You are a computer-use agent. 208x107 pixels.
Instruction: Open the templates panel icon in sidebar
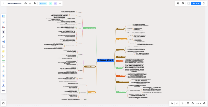coord(3,16)
